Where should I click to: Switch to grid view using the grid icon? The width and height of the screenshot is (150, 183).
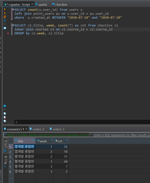[x=5, y=151]
